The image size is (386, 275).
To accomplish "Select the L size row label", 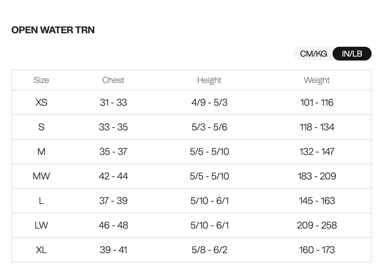I will [x=41, y=201].
